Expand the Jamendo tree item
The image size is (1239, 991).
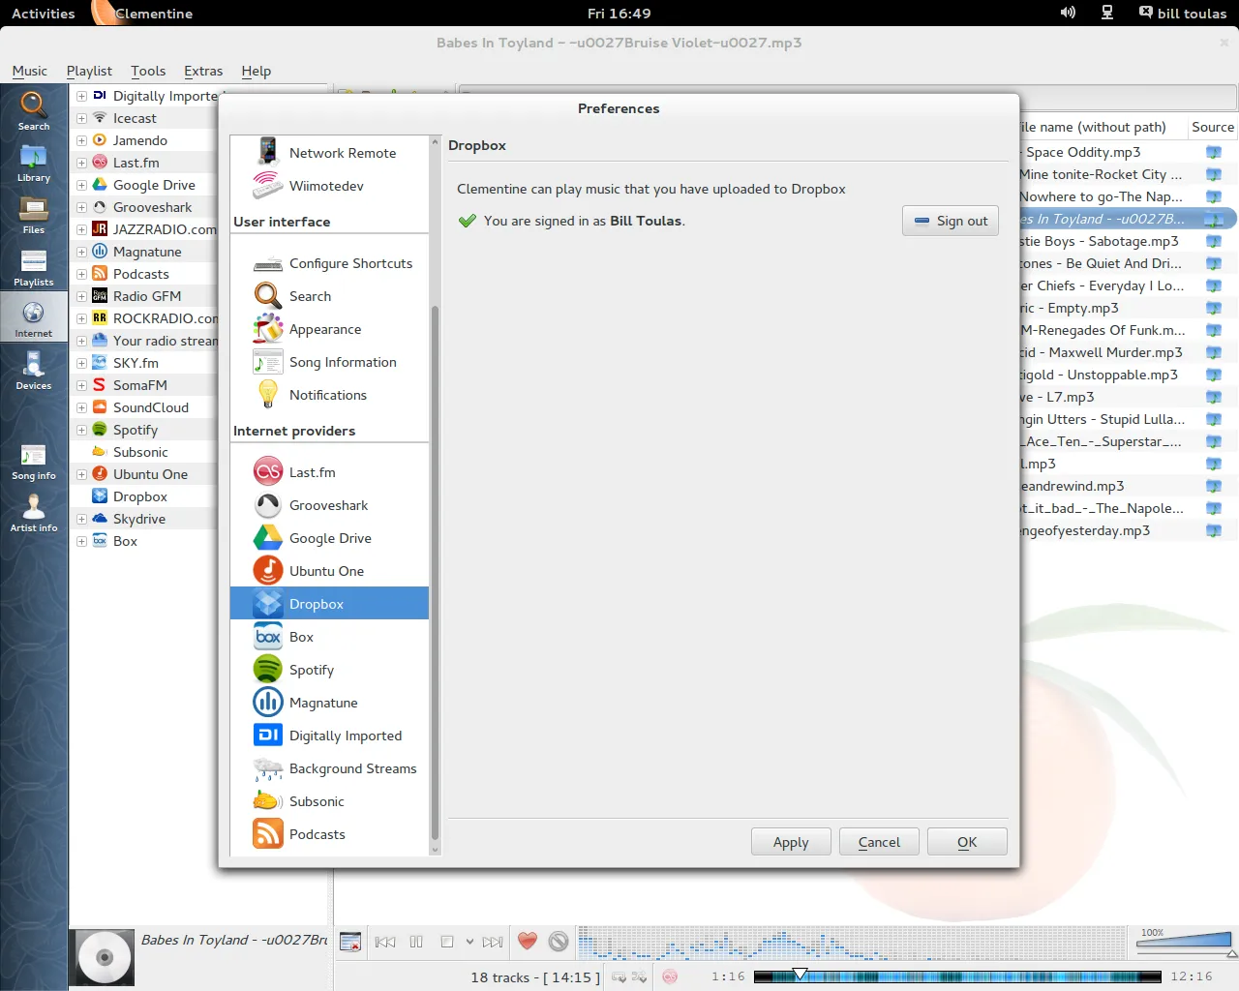coord(82,140)
